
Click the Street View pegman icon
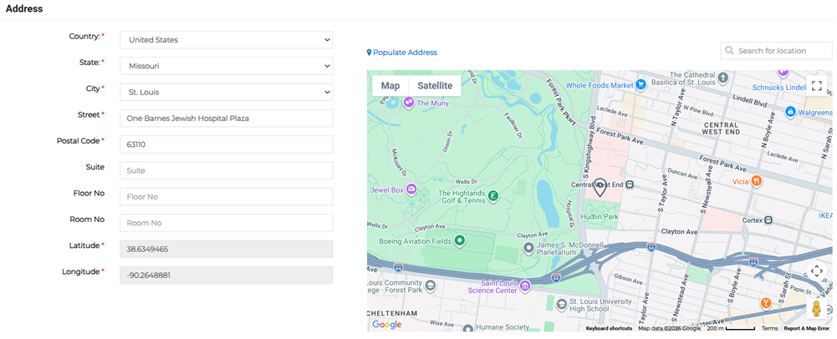pyautogui.click(x=816, y=309)
